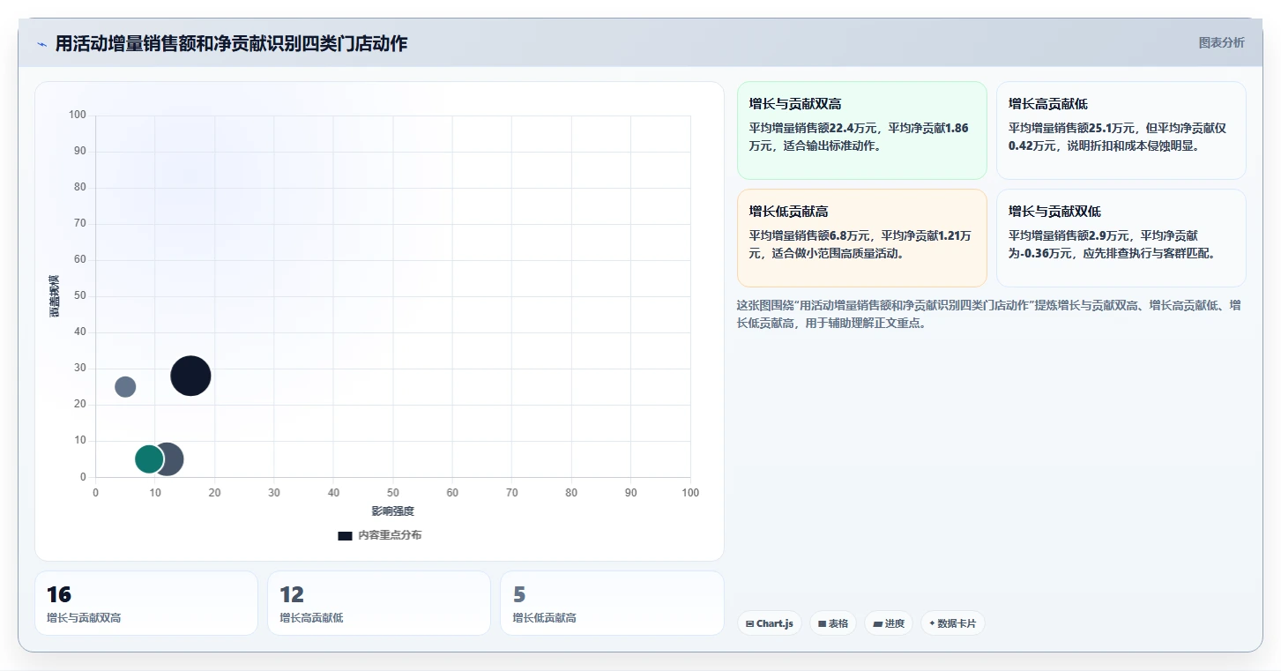Click y-axis tick label 100
1281x671 pixels.
coord(78,115)
